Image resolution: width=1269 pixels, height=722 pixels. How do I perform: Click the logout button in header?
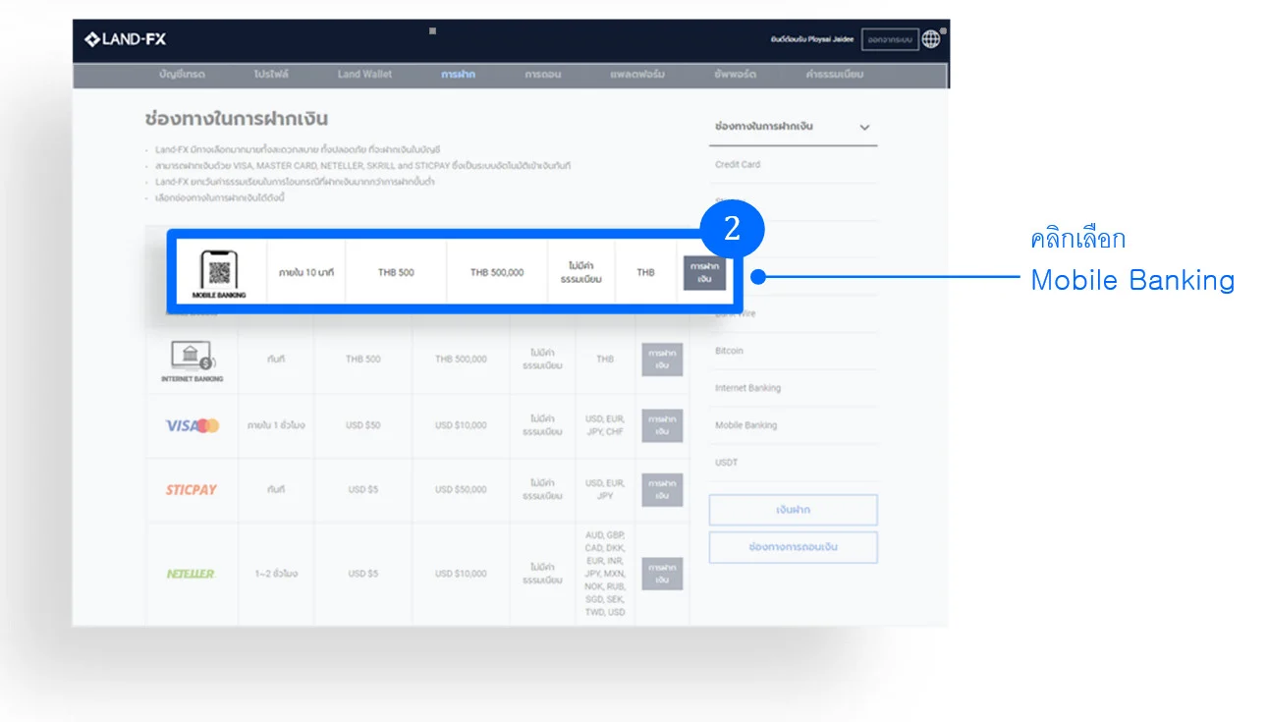click(891, 39)
